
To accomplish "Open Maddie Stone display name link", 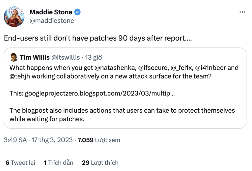I will 51,12.
